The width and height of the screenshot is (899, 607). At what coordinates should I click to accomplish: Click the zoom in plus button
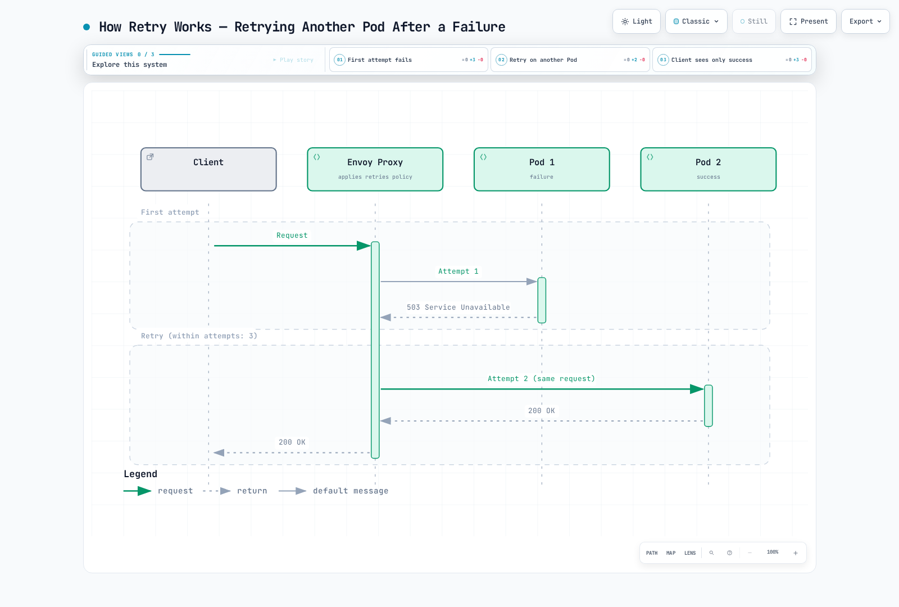[796, 553]
